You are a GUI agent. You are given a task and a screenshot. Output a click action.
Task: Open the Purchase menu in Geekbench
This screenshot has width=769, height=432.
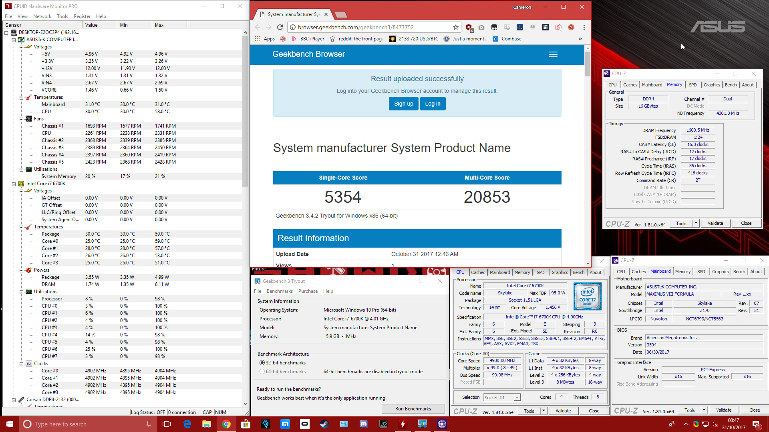point(308,291)
